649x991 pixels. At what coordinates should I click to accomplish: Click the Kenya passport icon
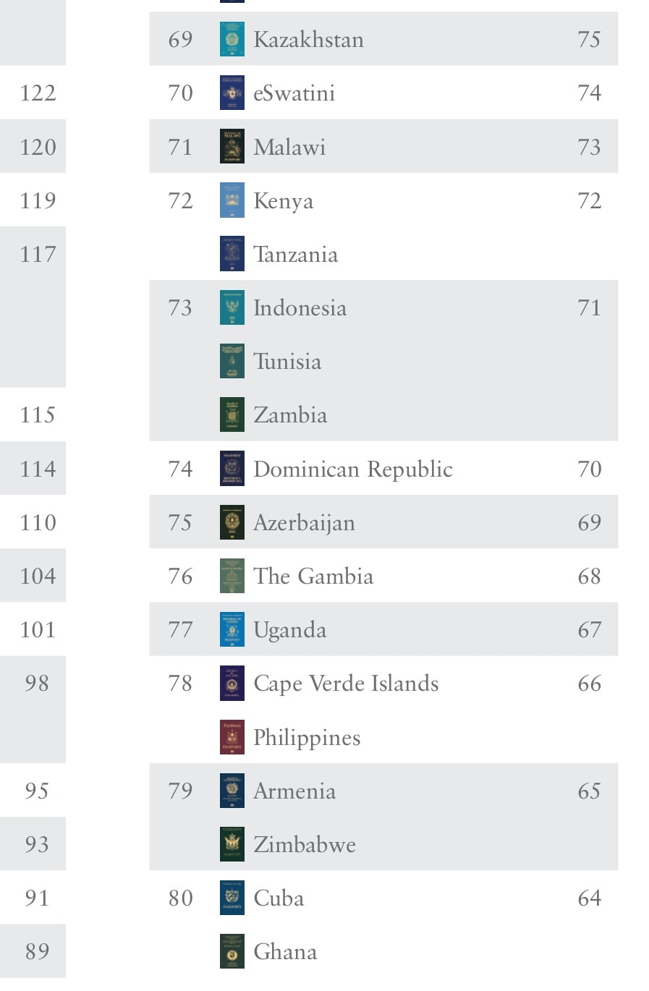pos(232,200)
